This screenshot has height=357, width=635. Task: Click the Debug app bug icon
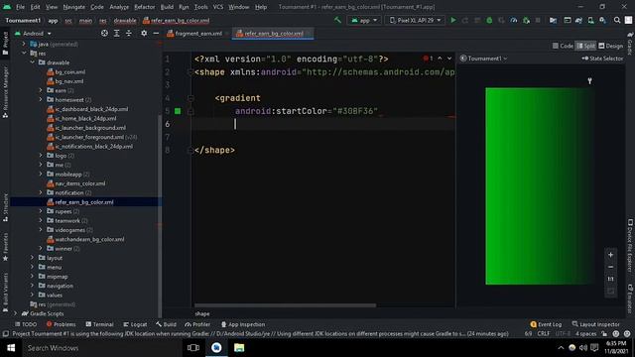[489, 20]
